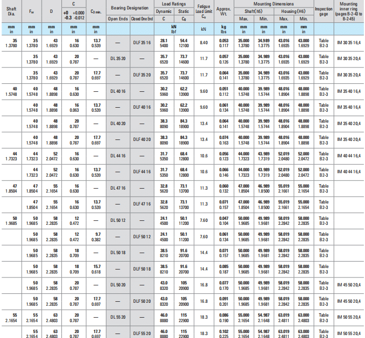365x338 pixels.
Task: Click the Shaft Dia. column header
Action: click(x=11, y=11)
